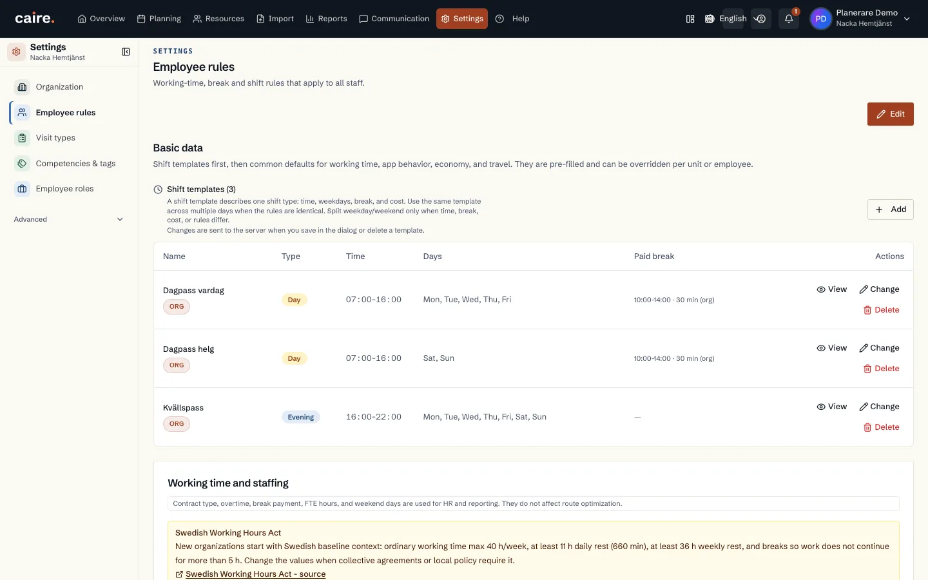Collapse the Settings sidebar panel
The image size is (928, 580).
coord(126,52)
